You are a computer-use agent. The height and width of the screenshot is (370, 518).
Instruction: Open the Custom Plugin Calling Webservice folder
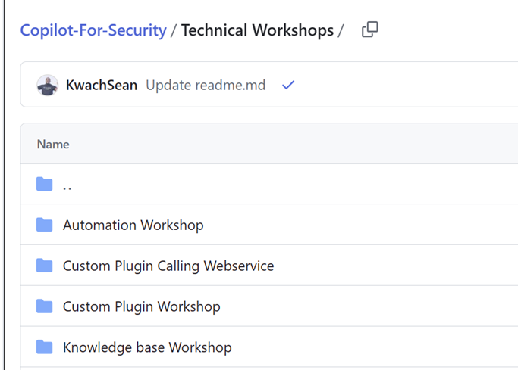[x=168, y=266]
